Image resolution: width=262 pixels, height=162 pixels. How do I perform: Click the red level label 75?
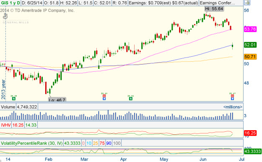click(x=102, y=143)
